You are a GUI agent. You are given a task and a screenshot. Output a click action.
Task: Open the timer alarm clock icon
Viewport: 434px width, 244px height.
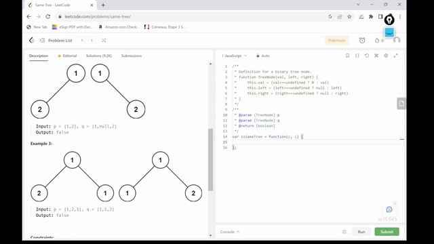(x=362, y=41)
